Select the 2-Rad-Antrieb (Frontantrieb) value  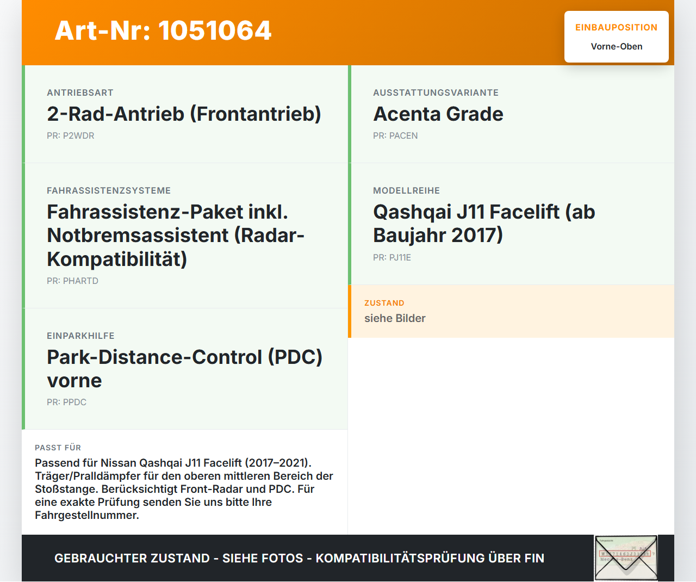[184, 114]
